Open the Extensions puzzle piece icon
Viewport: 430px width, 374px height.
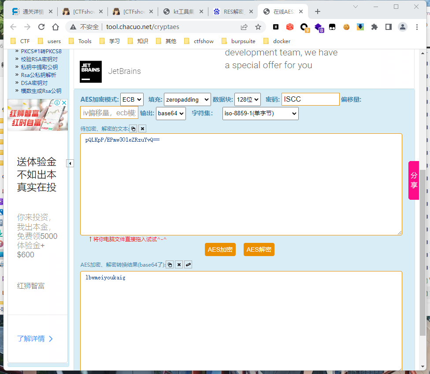click(375, 27)
